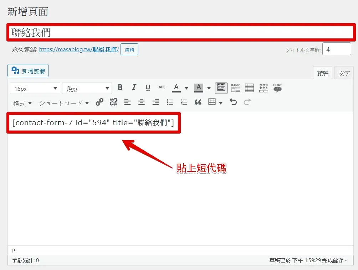Click the 聯絡我們 page title field

point(181,32)
